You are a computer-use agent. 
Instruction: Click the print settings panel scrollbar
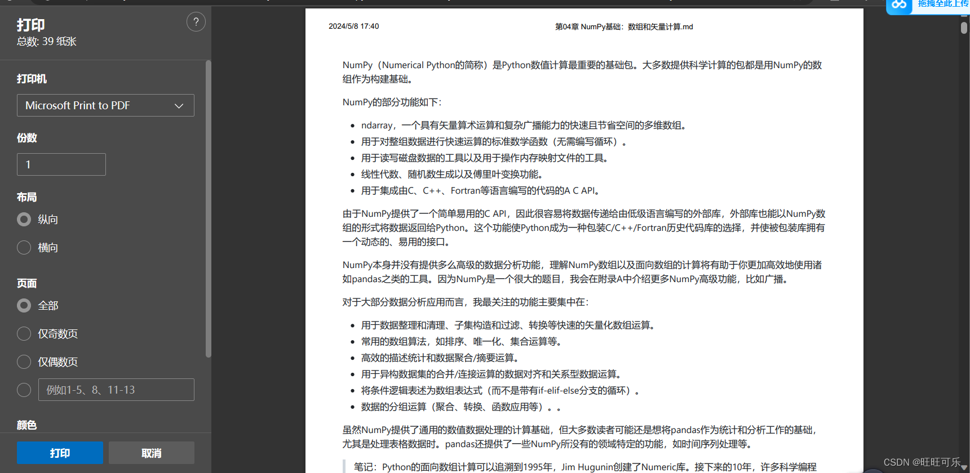tap(208, 208)
